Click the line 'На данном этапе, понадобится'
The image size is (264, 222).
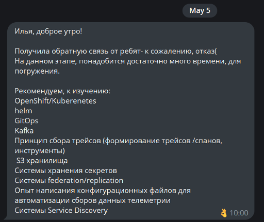tap(128, 61)
